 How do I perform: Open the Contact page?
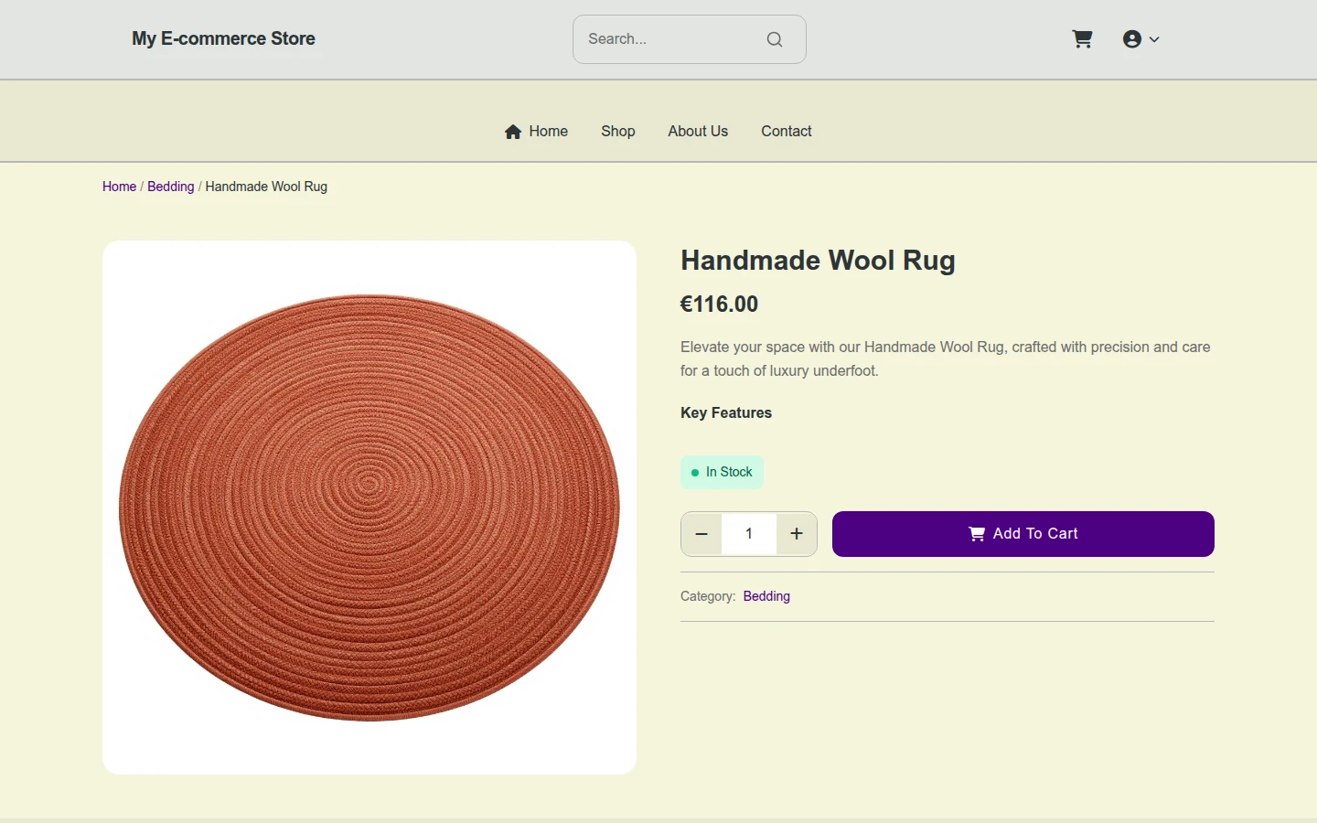[787, 132]
